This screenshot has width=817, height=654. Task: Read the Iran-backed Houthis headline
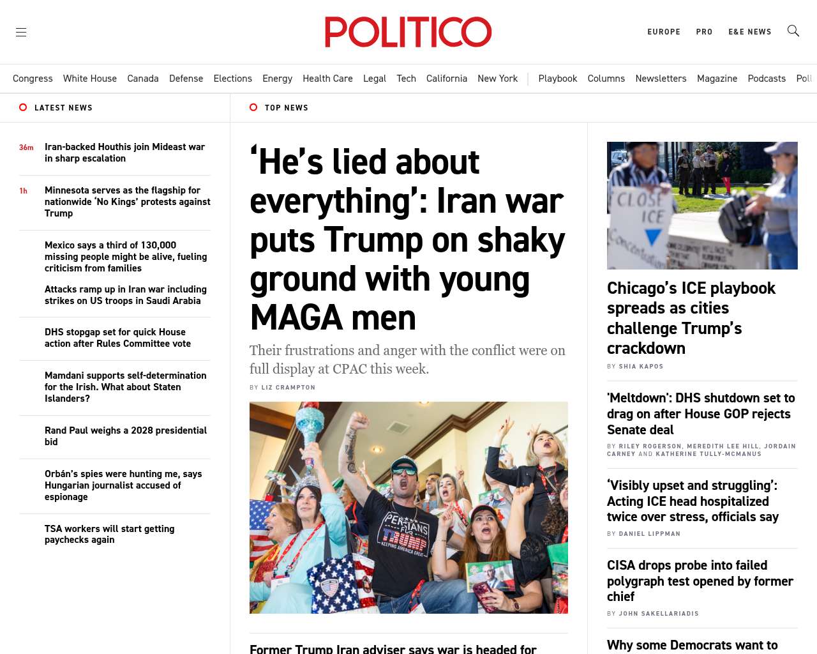(125, 153)
